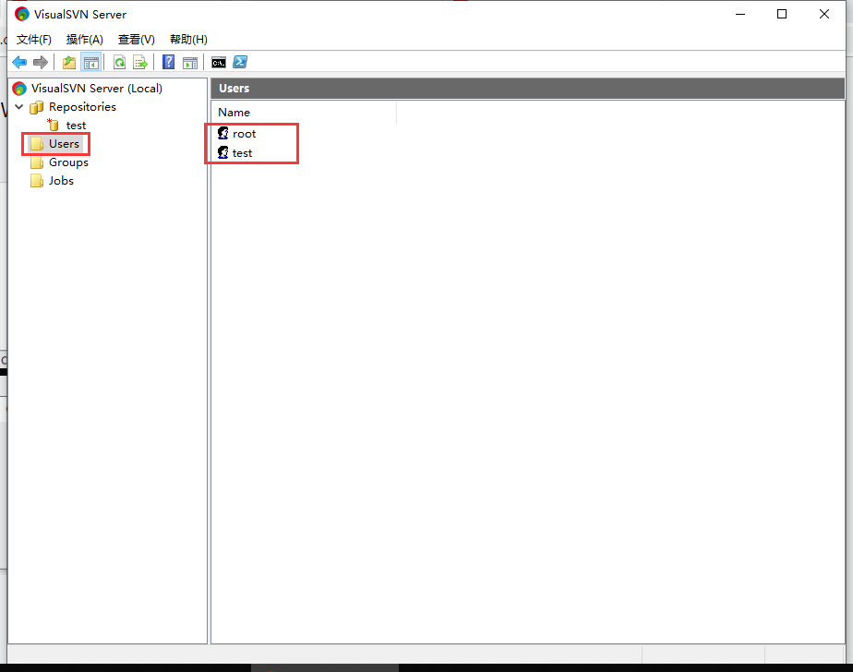Click the Export List toolbar icon
853x672 pixels.
coord(140,63)
